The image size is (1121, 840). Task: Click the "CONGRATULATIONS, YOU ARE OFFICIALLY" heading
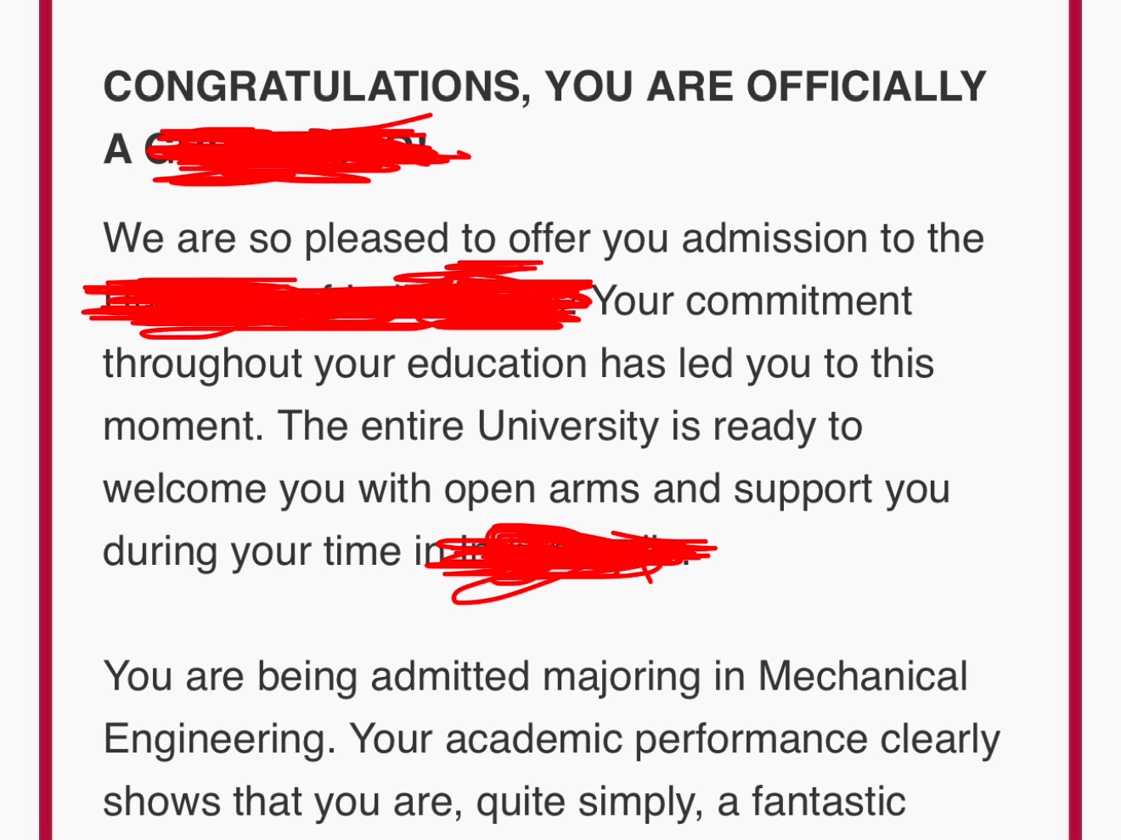point(544,87)
